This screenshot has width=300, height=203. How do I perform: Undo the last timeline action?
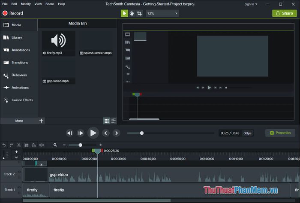coord(4,145)
